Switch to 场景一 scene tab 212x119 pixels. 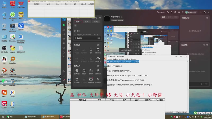tap(78, 22)
